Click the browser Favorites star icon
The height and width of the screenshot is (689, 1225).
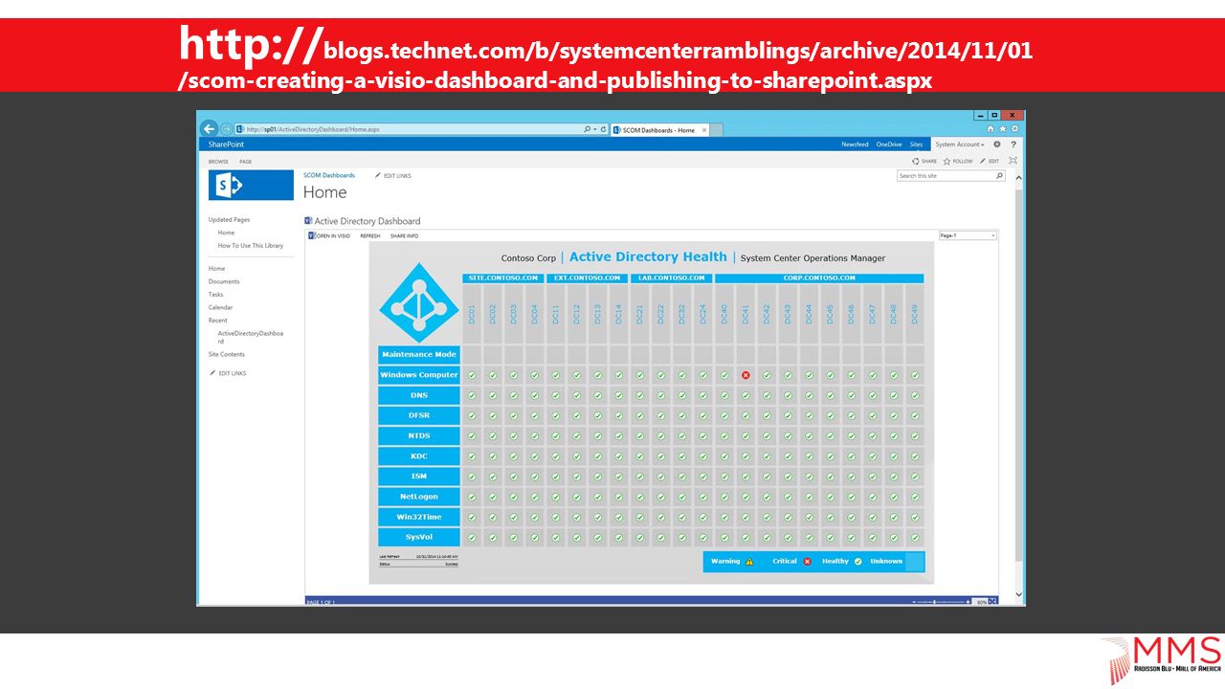(x=1002, y=129)
